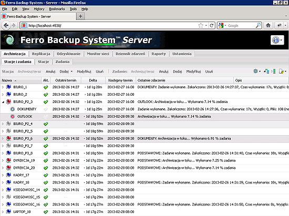This screenshot has height=216, width=289.
Task: Click the expand all tree icon
Action: point(266,71)
